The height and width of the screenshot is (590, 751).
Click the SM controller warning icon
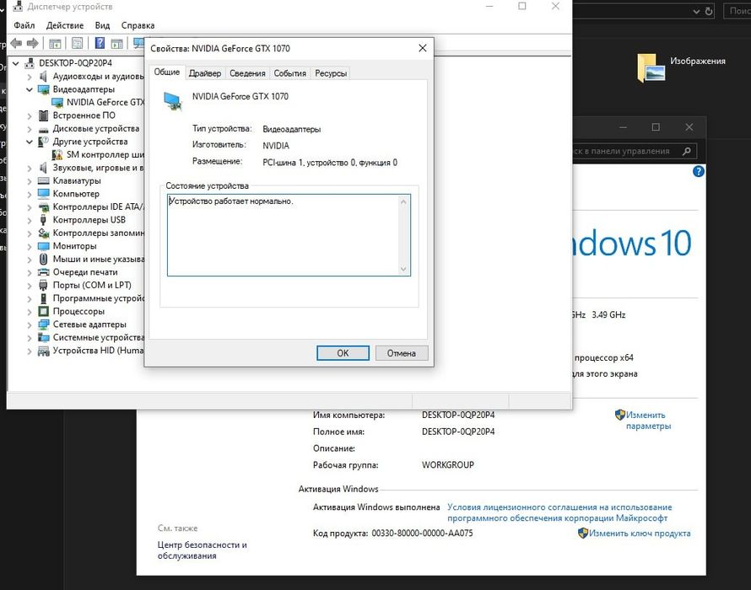point(57,154)
